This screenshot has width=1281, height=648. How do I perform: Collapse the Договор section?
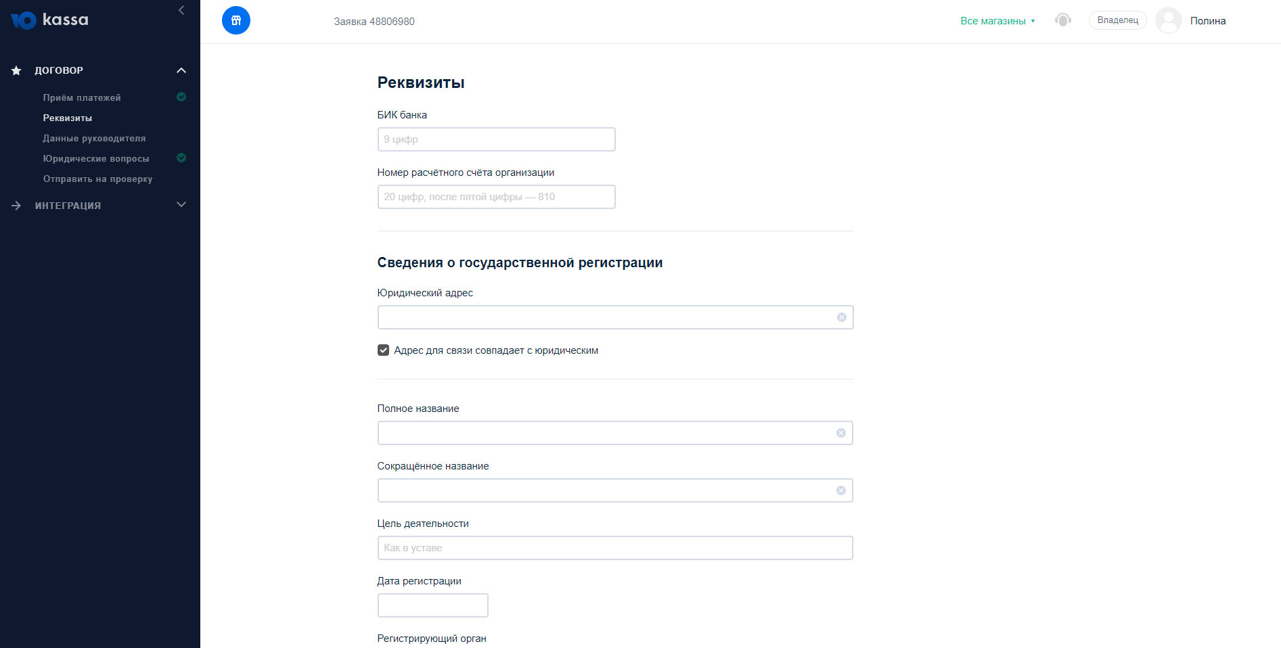[181, 70]
